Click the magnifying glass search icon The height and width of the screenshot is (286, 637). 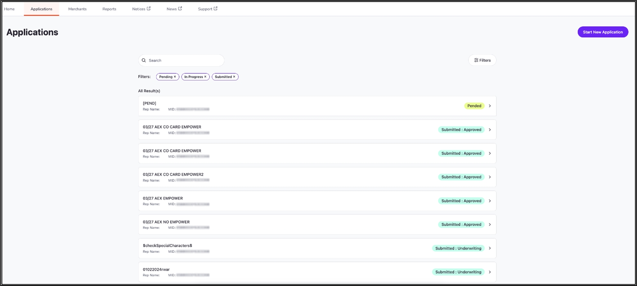pos(144,61)
